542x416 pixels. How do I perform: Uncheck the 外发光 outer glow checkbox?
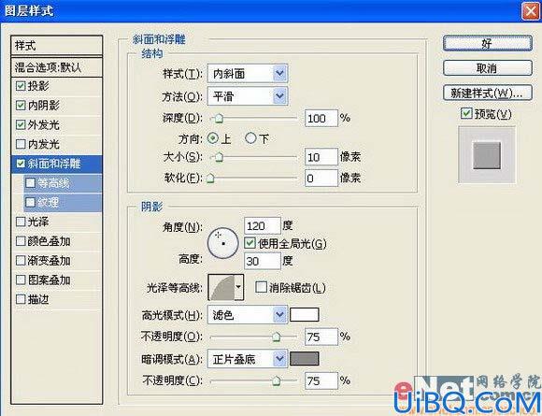coord(21,124)
